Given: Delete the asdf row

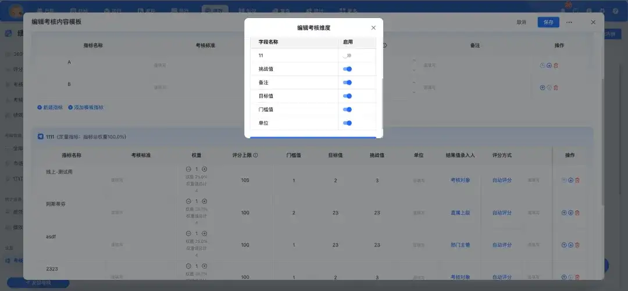Looking at the screenshot, I should click(x=577, y=245).
